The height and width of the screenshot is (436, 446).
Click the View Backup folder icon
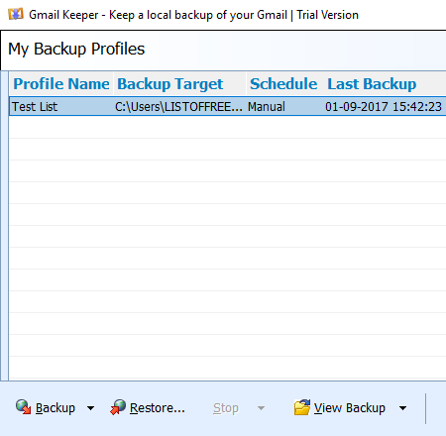[302, 407]
